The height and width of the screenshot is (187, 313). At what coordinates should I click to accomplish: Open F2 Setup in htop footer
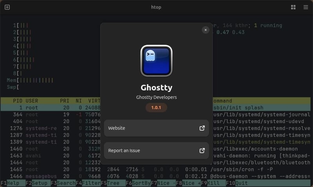click(38, 183)
